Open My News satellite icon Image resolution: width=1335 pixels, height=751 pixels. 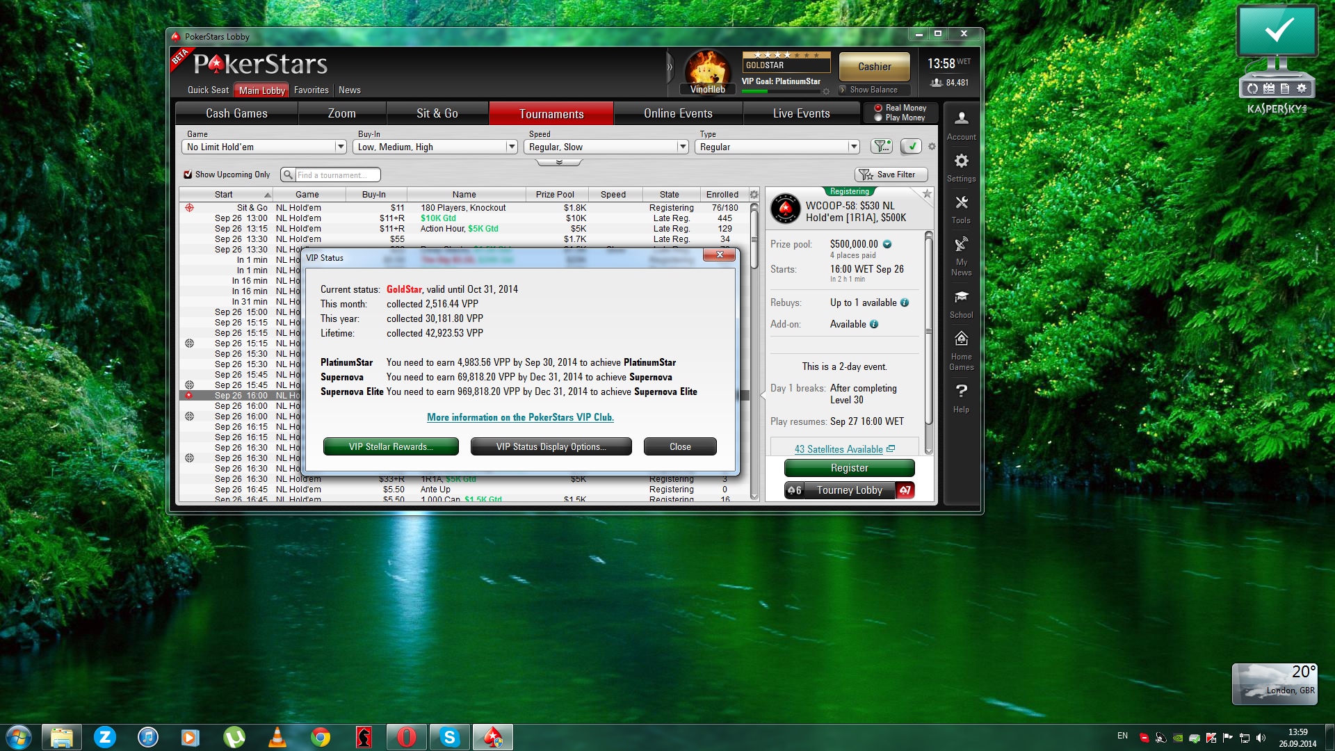pyautogui.click(x=961, y=255)
